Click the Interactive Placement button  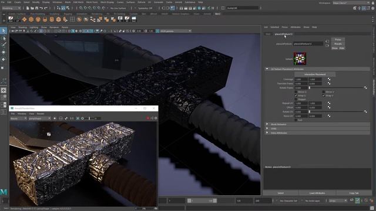(x=315, y=74)
